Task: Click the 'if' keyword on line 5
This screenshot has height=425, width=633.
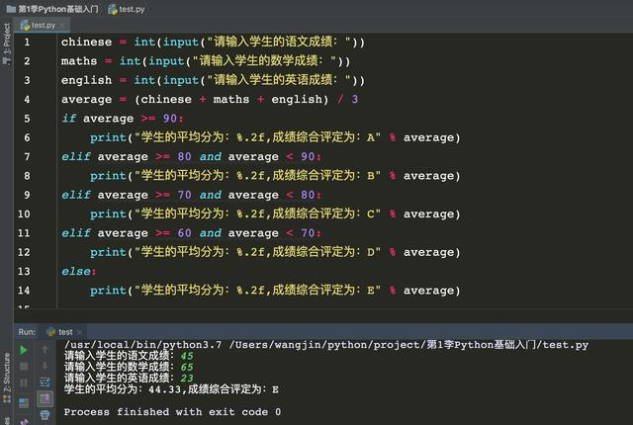Action: (68, 119)
